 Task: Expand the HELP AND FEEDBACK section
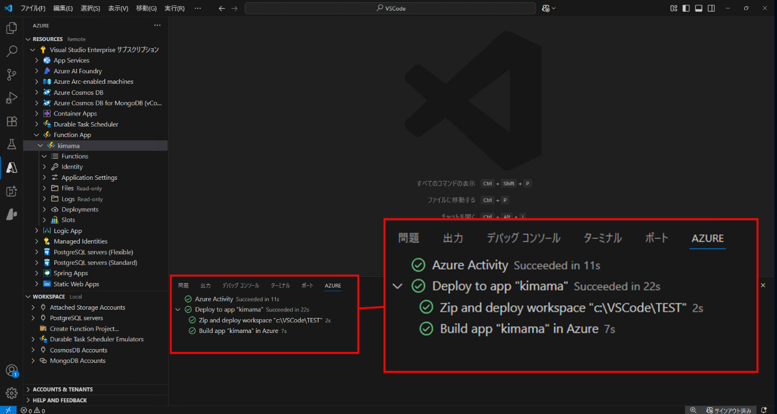[28, 400]
